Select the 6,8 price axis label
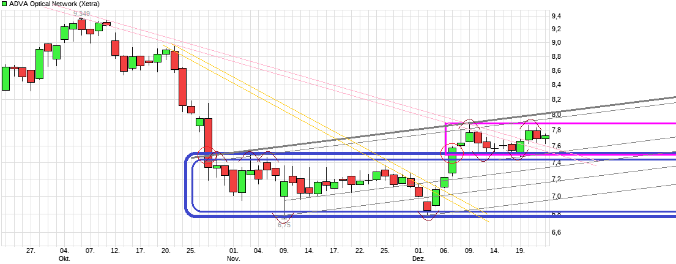The image size is (676, 264). tap(557, 214)
